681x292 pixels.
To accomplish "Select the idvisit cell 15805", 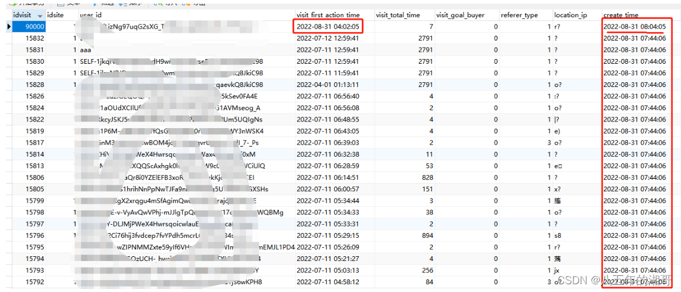I will [x=28, y=189].
